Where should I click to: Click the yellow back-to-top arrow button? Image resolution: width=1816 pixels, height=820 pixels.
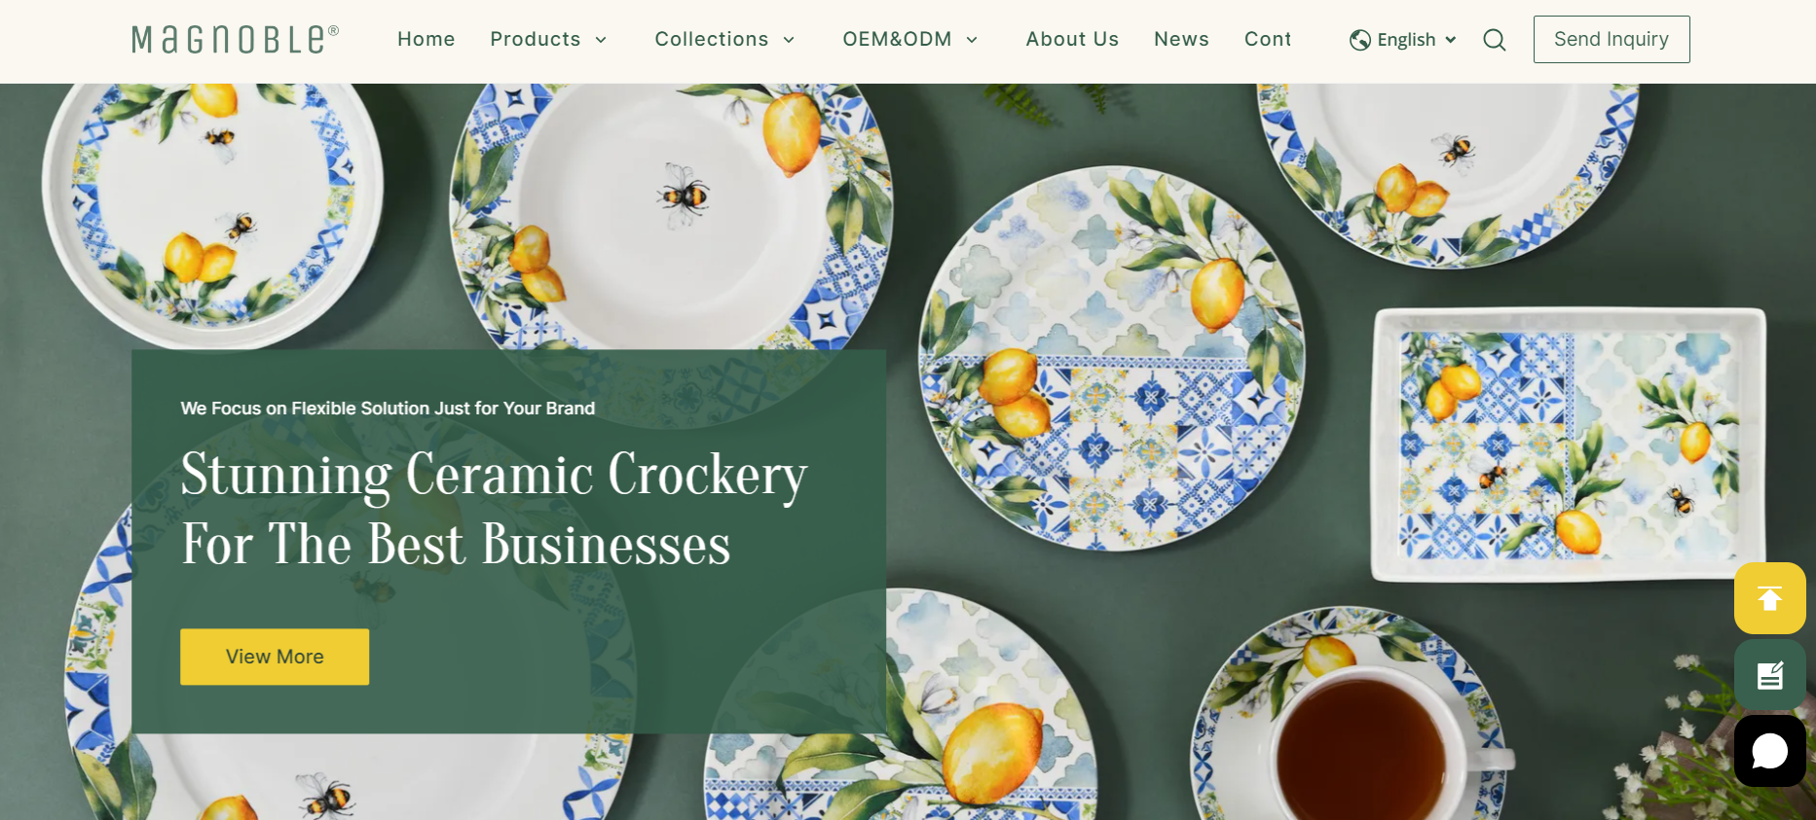[1769, 598]
